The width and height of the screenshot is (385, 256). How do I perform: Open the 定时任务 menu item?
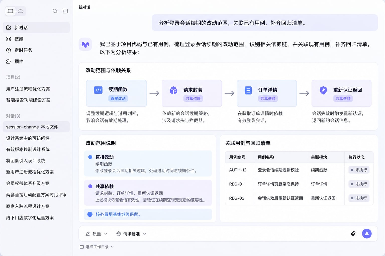point(36,50)
